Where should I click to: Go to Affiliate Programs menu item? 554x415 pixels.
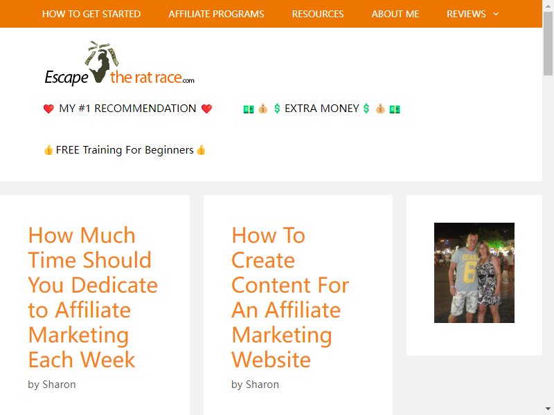pos(216,14)
